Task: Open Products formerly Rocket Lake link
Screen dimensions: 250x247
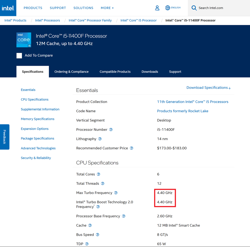Action: (182, 111)
